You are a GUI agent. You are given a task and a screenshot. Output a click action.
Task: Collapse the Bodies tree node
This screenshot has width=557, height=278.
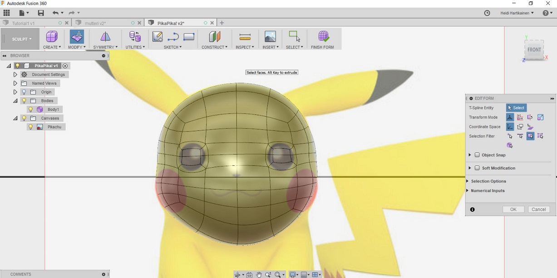click(x=15, y=101)
